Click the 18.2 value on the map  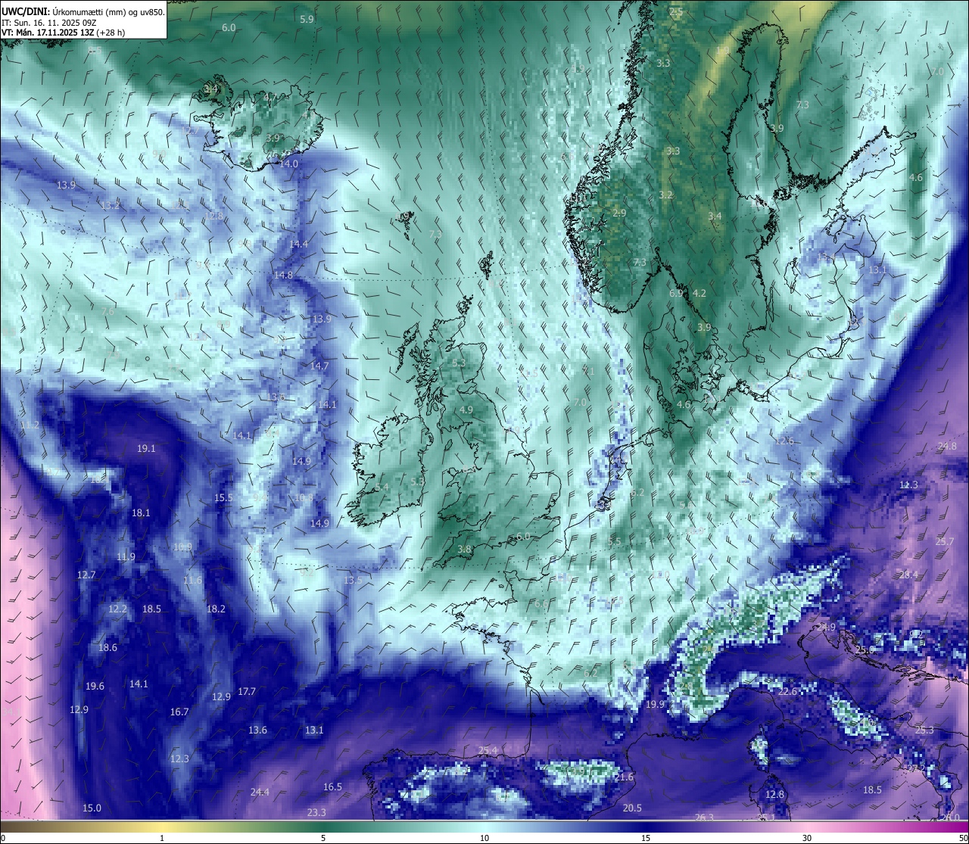pos(216,609)
